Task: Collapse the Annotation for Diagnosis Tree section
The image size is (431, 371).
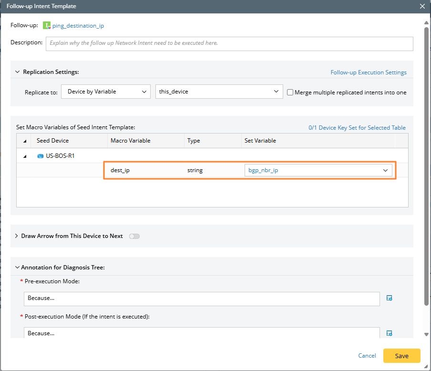Action: point(17,268)
